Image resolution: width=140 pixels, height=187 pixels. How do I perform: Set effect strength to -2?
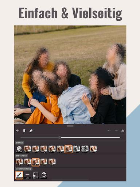tap(19, 162)
